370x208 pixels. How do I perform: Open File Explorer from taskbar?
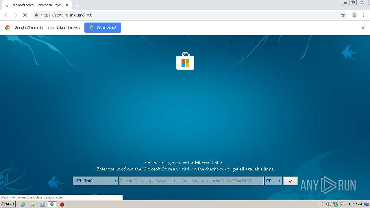(33, 204)
